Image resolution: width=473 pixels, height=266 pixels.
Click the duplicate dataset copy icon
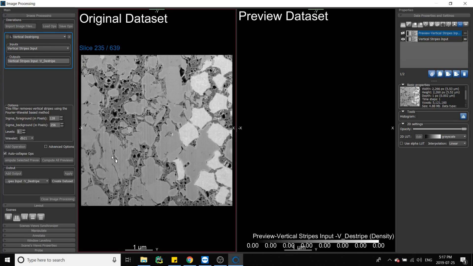440,74
